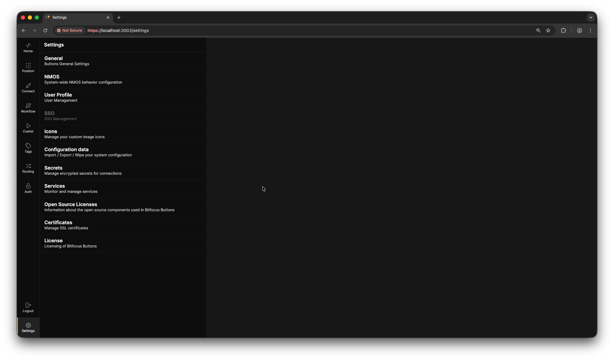Open License settings entry

tap(123, 244)
